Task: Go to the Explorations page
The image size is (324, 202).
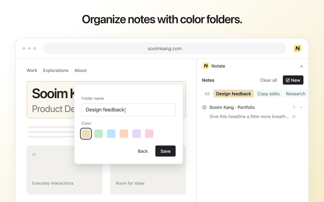Action: pyautogui.click(x=56, y=70)
